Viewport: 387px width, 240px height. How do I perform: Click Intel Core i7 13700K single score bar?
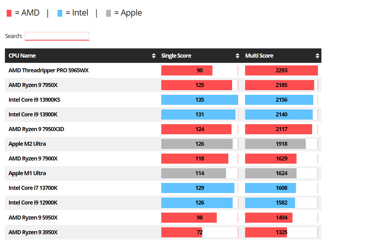click(198, 188)
